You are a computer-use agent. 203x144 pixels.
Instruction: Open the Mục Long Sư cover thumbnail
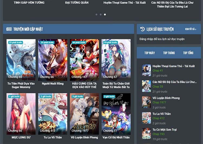click(x=21, y=114)
